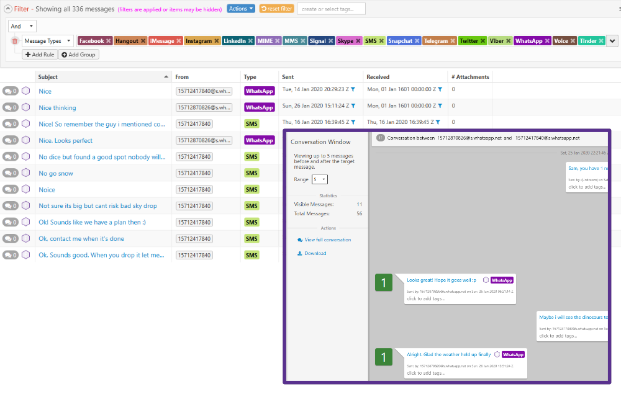Sort by the # Attachments column header
Screen dimensions: 621x394
[470, 77]
